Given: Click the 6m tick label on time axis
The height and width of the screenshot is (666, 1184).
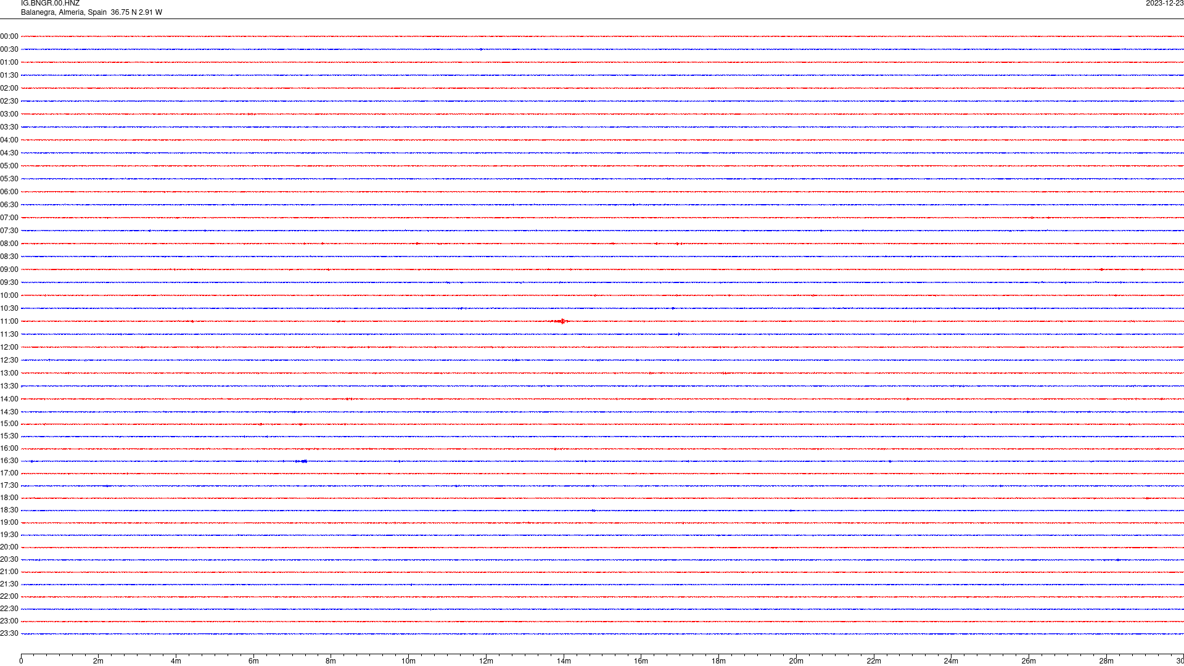Looking at the screenshot, I should pos(253,661).
